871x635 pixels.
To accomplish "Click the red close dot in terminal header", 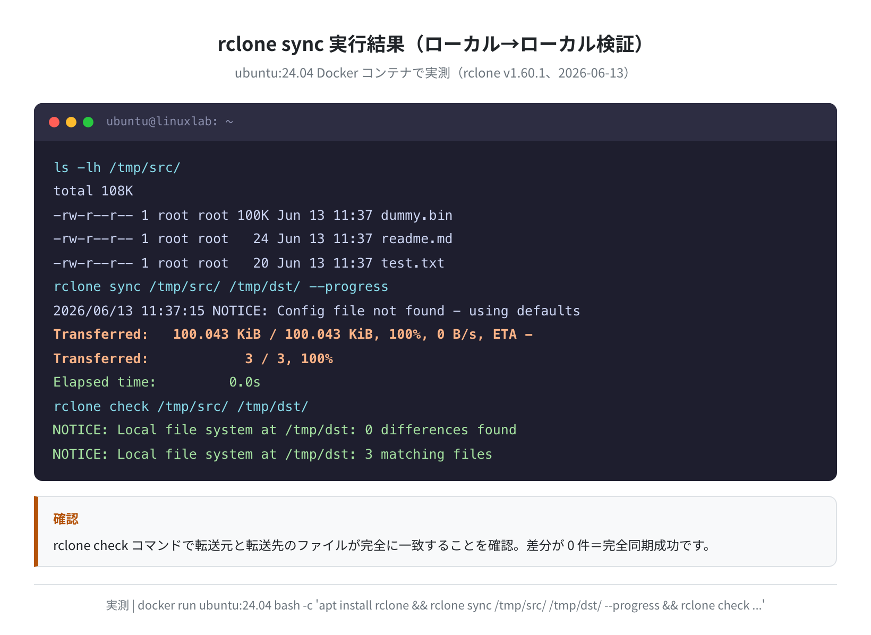I will pos(54,122).
